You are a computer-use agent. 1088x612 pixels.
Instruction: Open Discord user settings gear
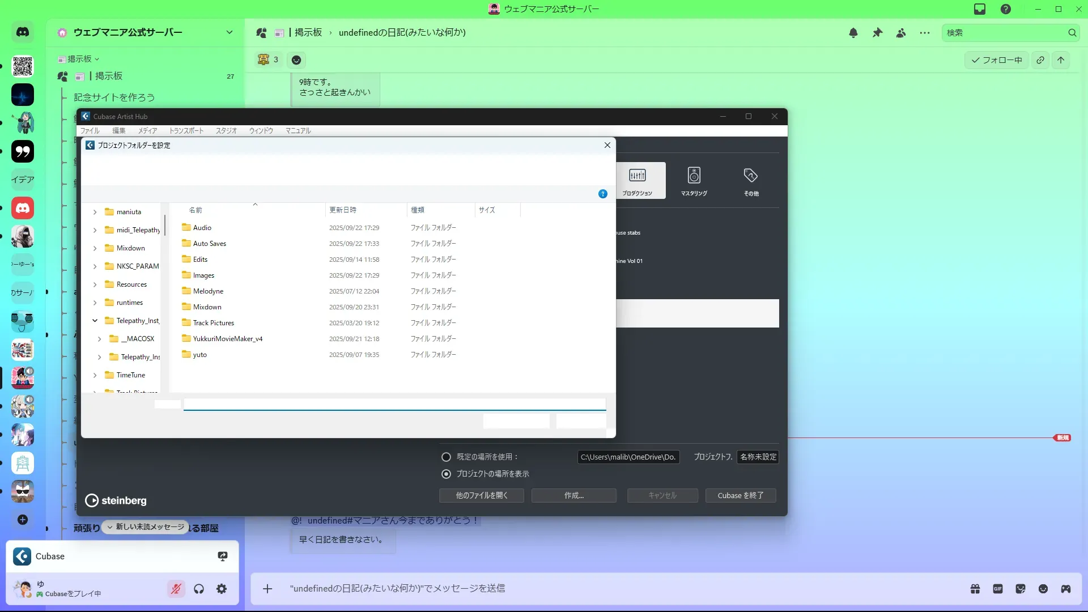222,589
